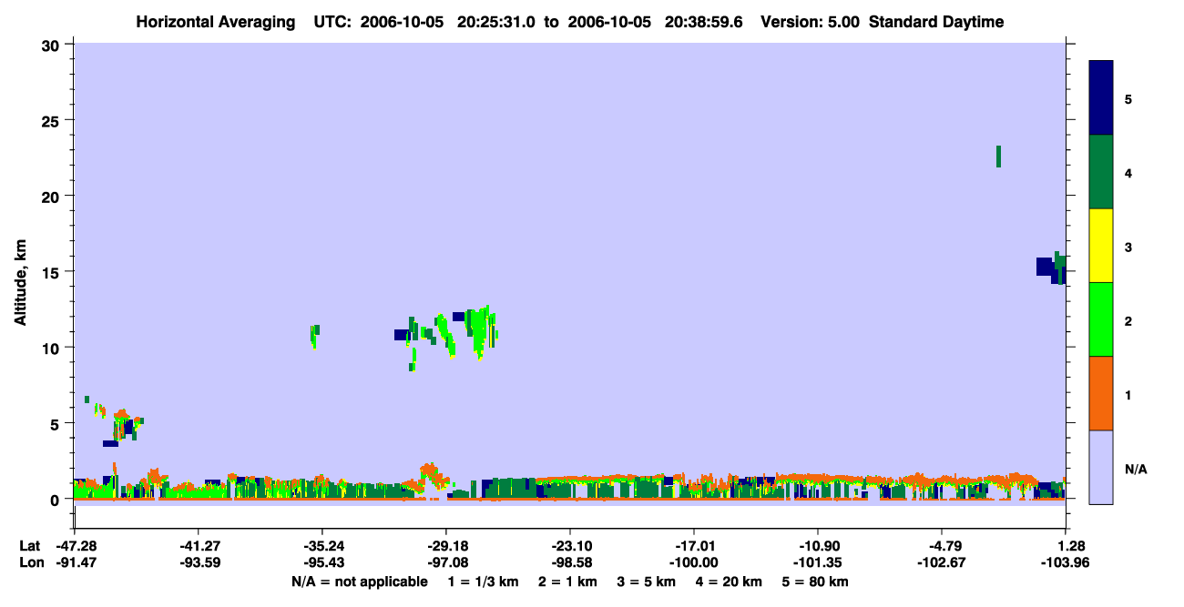Click the latitude value -35.24
Image resolution: width=1184 pixels, height=607 pixels.
pos(322,546)
